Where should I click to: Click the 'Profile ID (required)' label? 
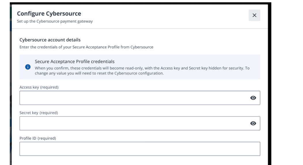click(x=37, y=138)
